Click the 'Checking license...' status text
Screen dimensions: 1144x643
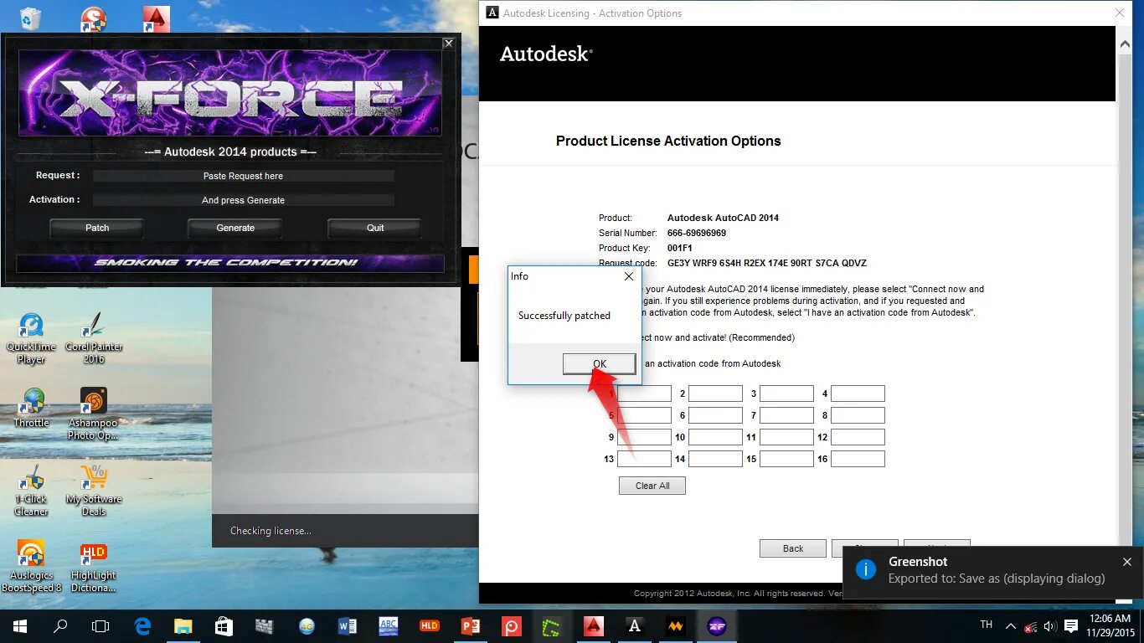(x=271, y=531)
